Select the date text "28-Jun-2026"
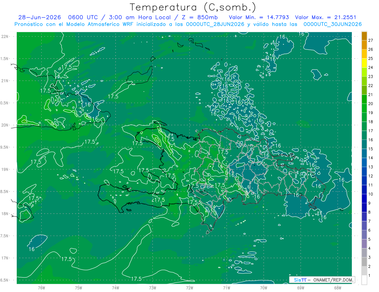 point(40,17)
